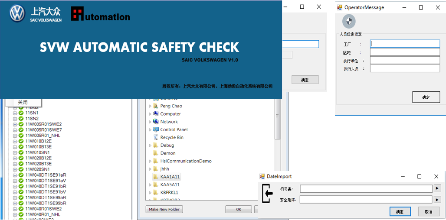The height and width of the screenshot is (220, 446).
Task: Click the jhhh folder icon
Action: click(x=156, y=169)
